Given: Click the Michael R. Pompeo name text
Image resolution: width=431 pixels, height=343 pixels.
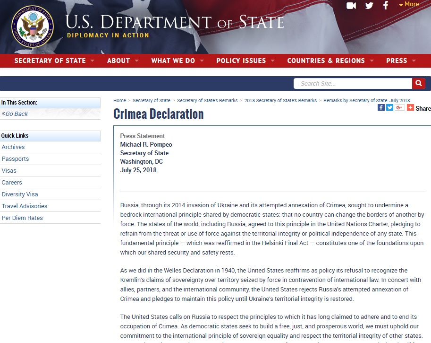Looking at the screenshot, I should pyautogui.click(x=146, y=145).
